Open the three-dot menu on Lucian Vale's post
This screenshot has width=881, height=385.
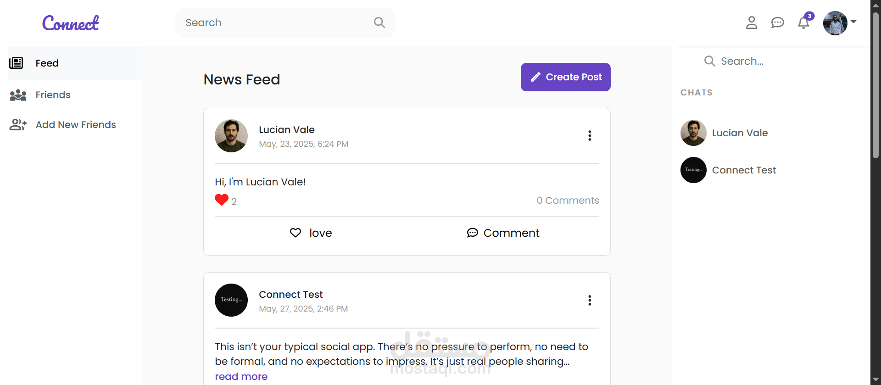pos(590,136)
